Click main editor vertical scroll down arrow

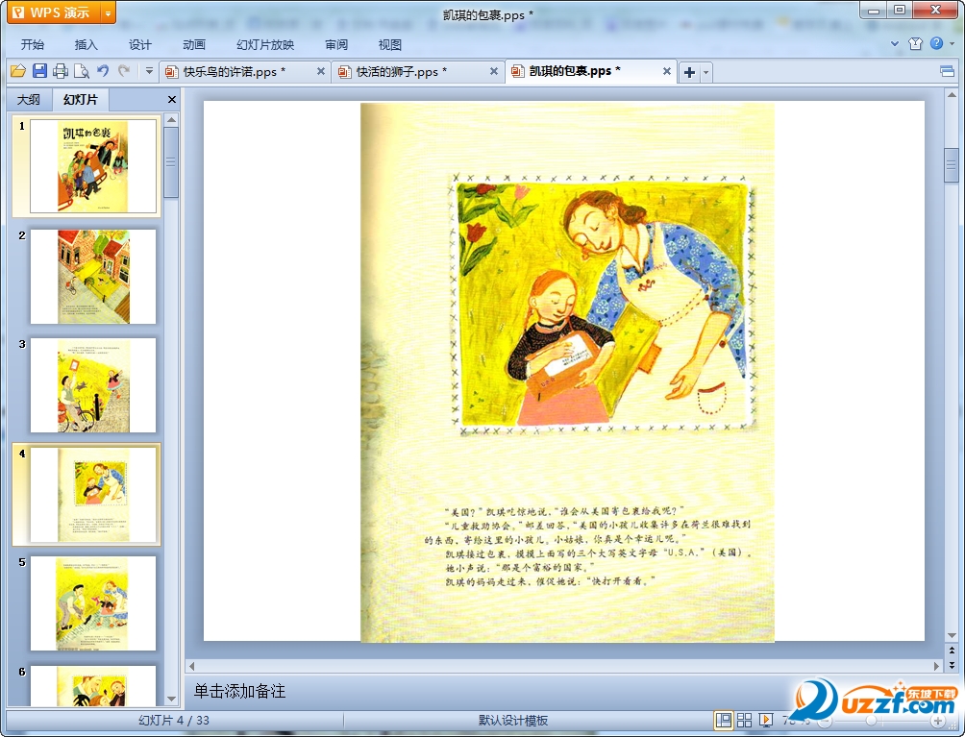952,635
